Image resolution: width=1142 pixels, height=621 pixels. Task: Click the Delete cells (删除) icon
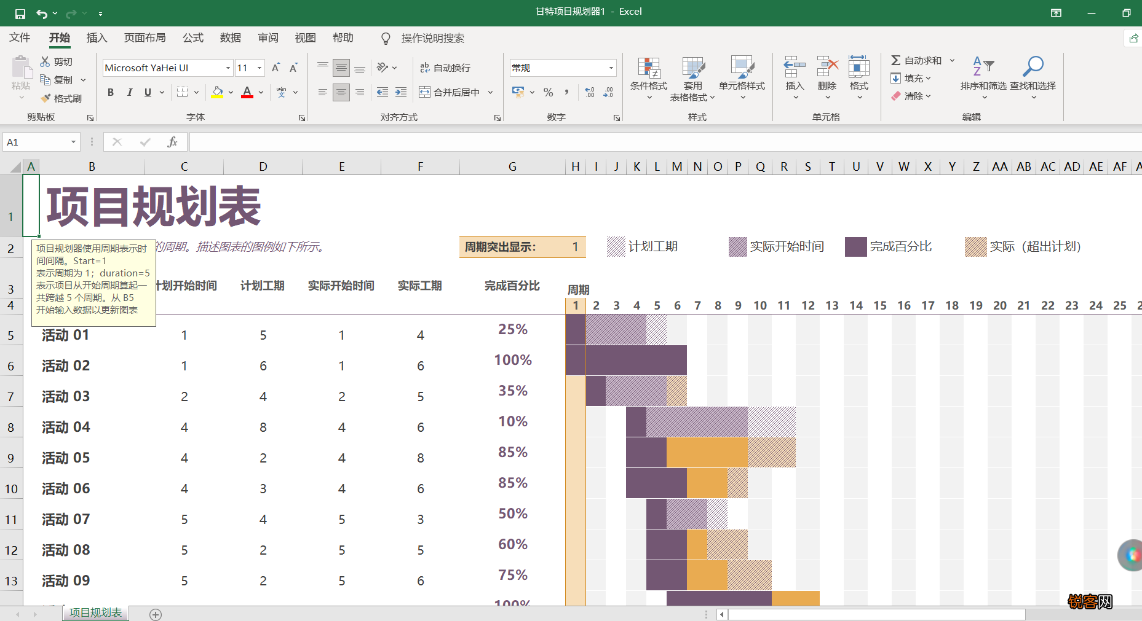pyautogui.click(x=827, y=66)
